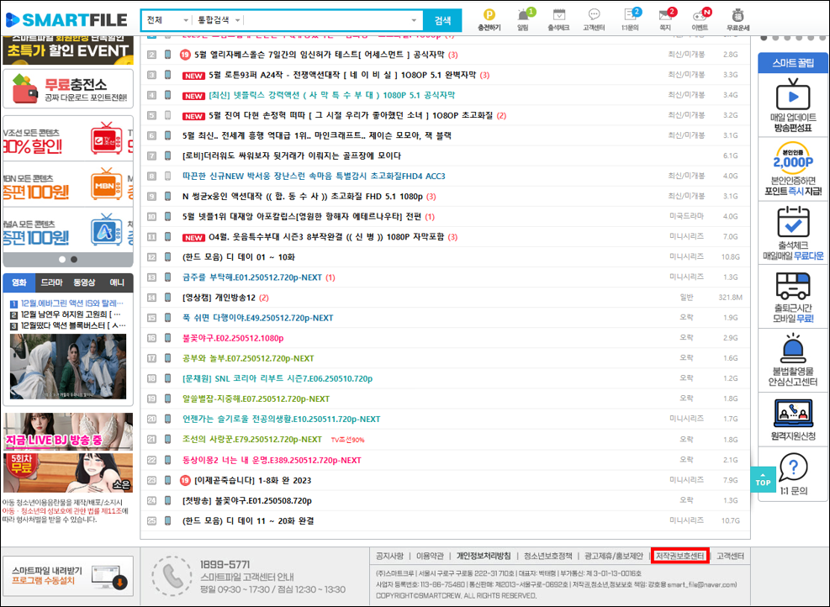This screenshot has width=830, height=607.
Task: Click the first banner carousel dot
Action: pyautogui.click(x=62, y=259)
